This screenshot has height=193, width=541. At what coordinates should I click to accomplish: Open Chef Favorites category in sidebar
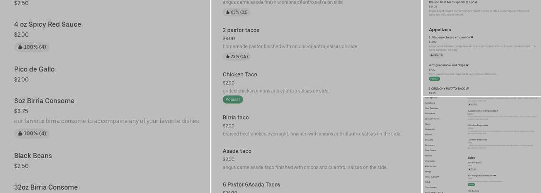pos(432,108)
